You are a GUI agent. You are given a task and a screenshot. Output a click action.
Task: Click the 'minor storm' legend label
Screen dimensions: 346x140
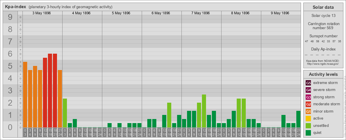(323, 111)
